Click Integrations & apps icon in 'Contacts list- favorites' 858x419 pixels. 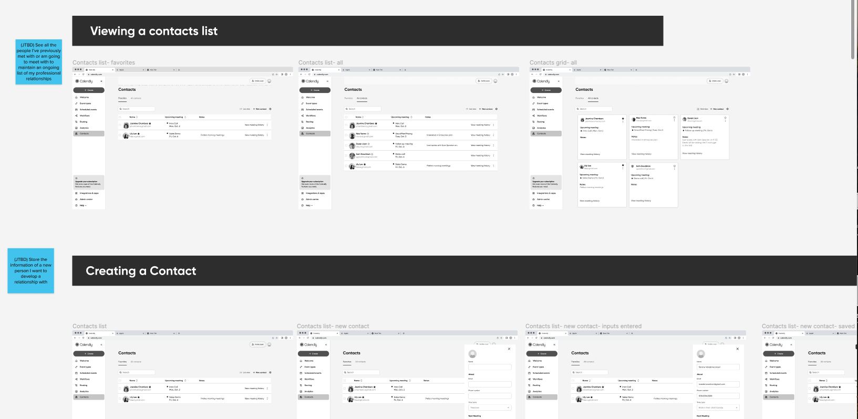(x=76, y=193)
